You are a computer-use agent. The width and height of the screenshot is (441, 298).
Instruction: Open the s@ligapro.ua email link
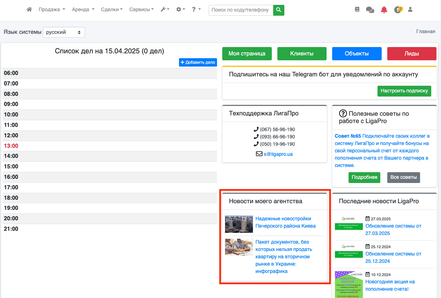(x=278, y=154)
